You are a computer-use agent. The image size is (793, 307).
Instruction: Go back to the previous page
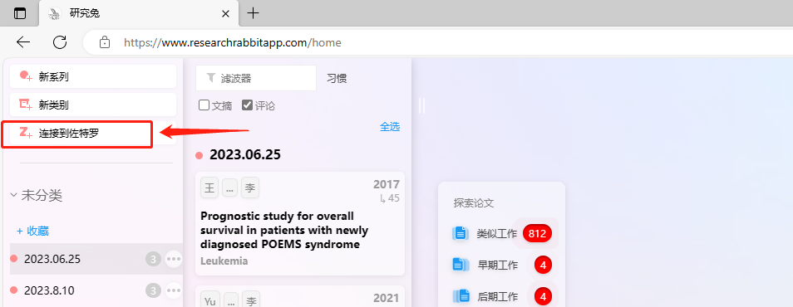[24, 42]
